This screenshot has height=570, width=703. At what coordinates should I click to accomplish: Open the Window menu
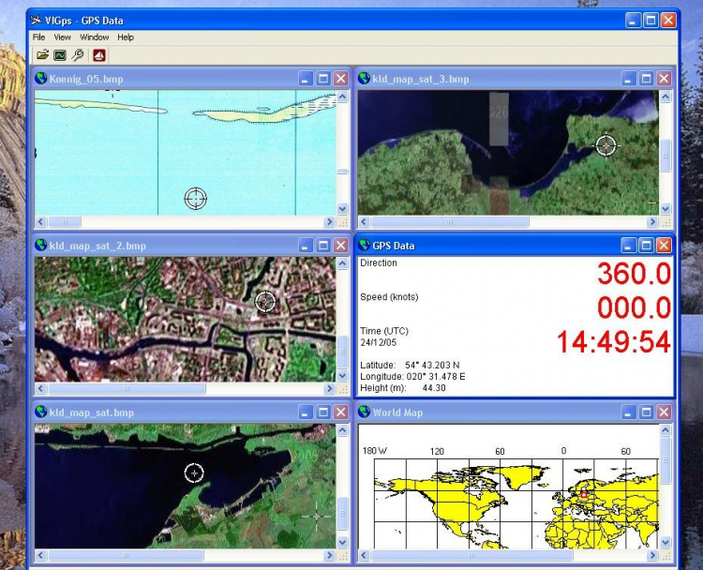tap(94, 37)
